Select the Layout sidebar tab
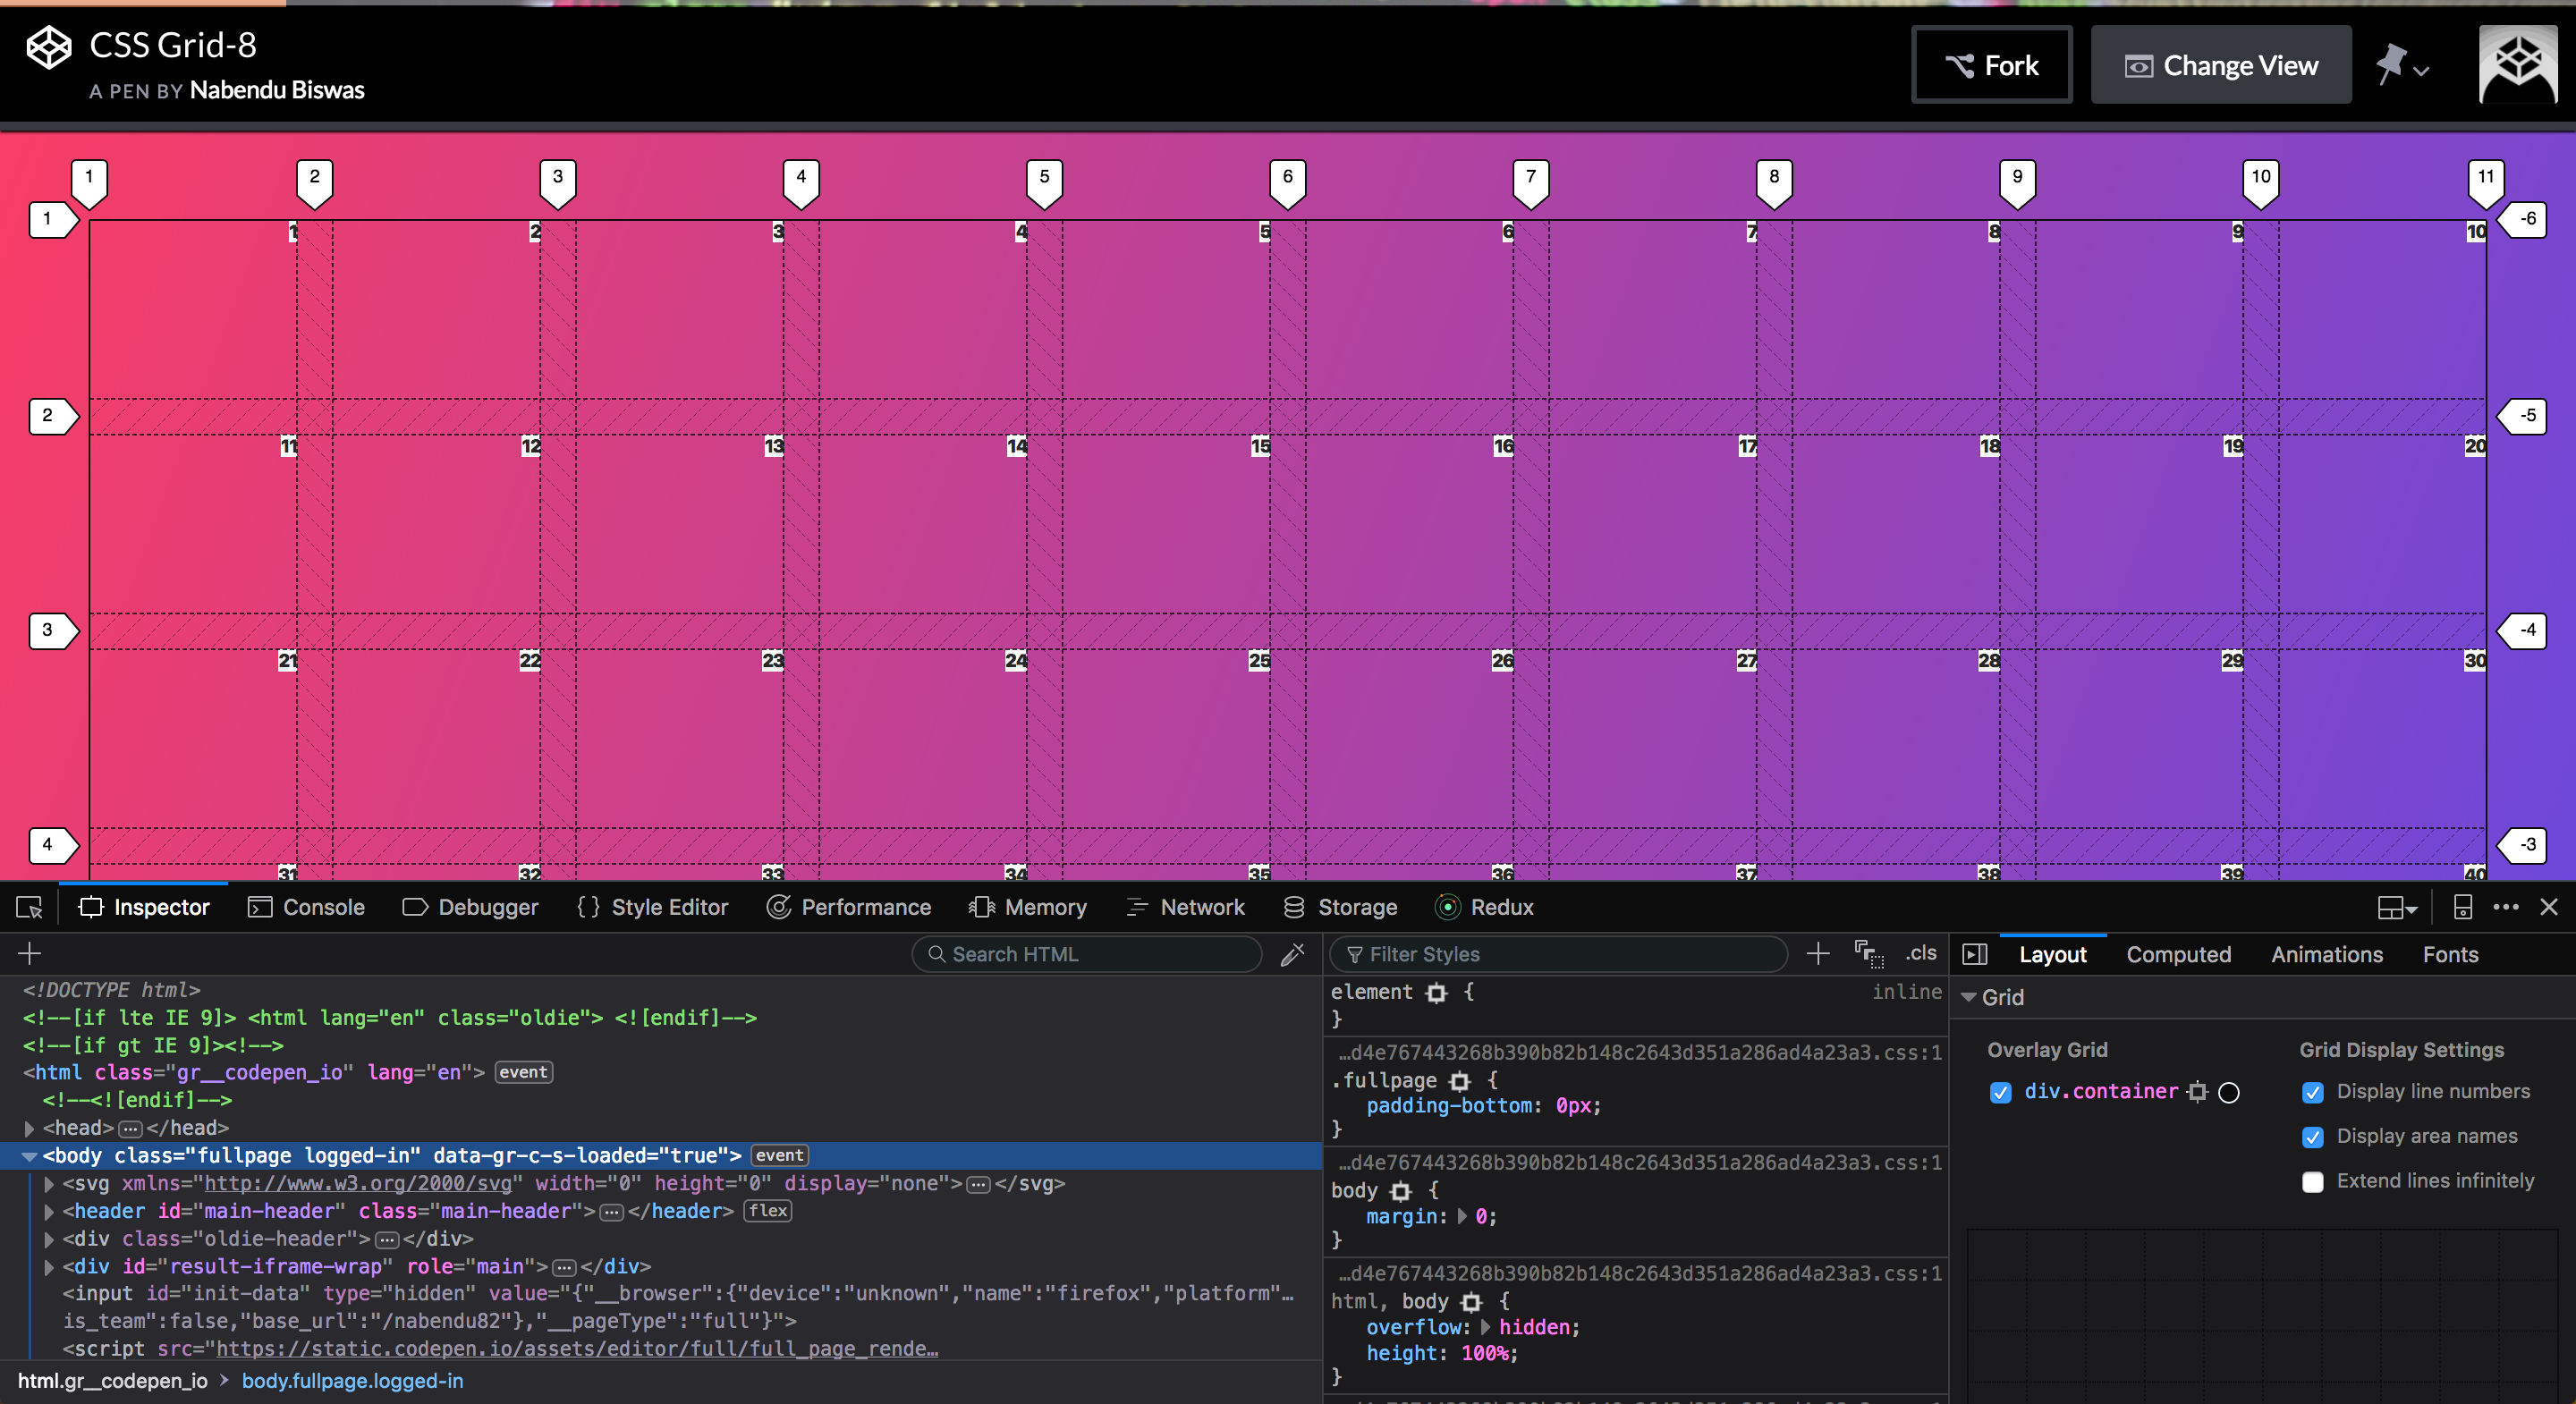The height and width of the screenshot is (1404, 2576). coord(2052,955)
